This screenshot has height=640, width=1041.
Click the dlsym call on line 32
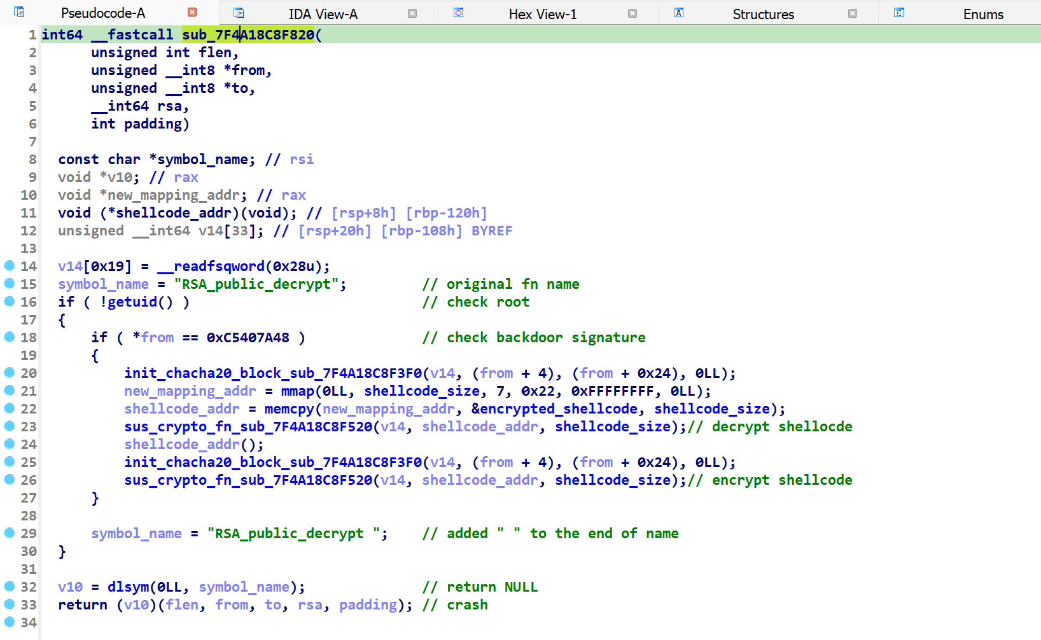click(x=128, y=587)
